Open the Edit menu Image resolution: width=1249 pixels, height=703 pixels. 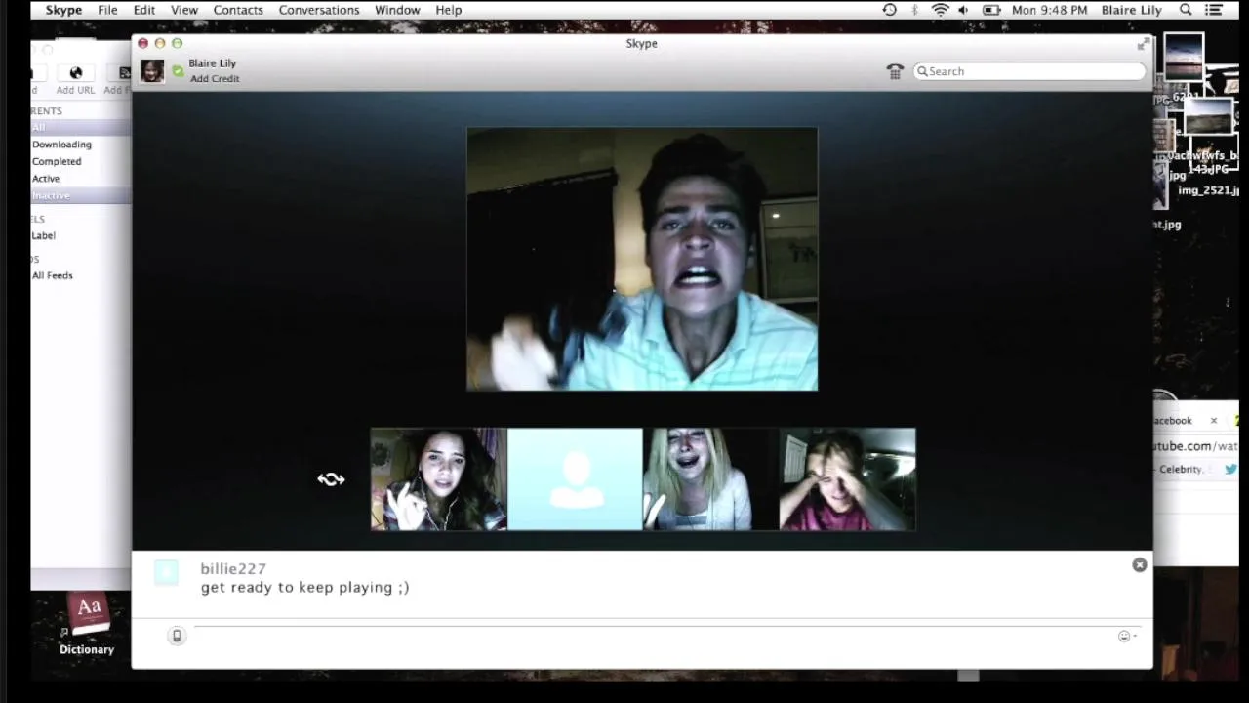coord(144,10)
